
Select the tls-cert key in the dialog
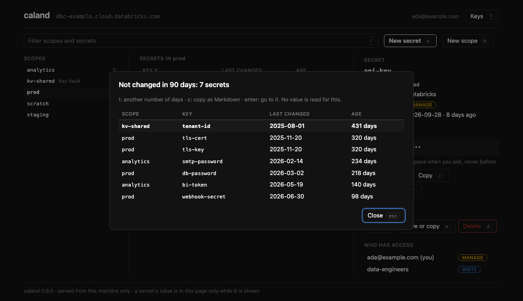[195, 138]
